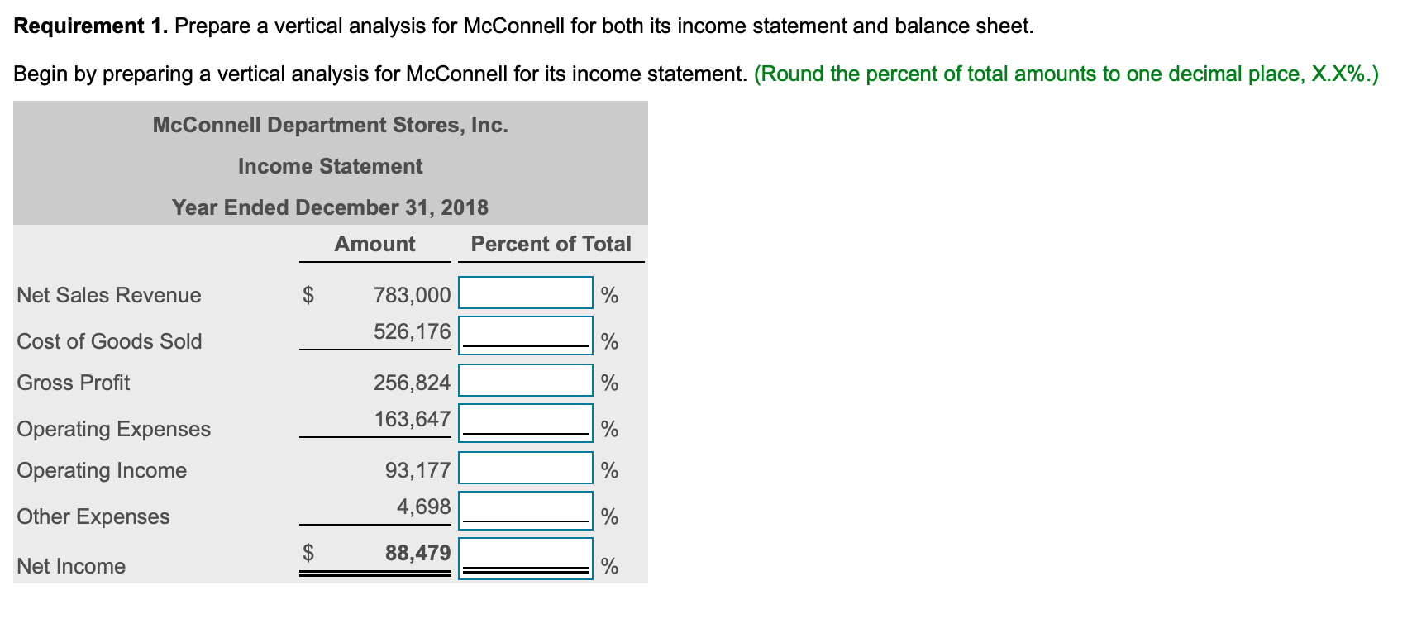
Task: Select the Net Sales Revenue row label
Action: 108,295
